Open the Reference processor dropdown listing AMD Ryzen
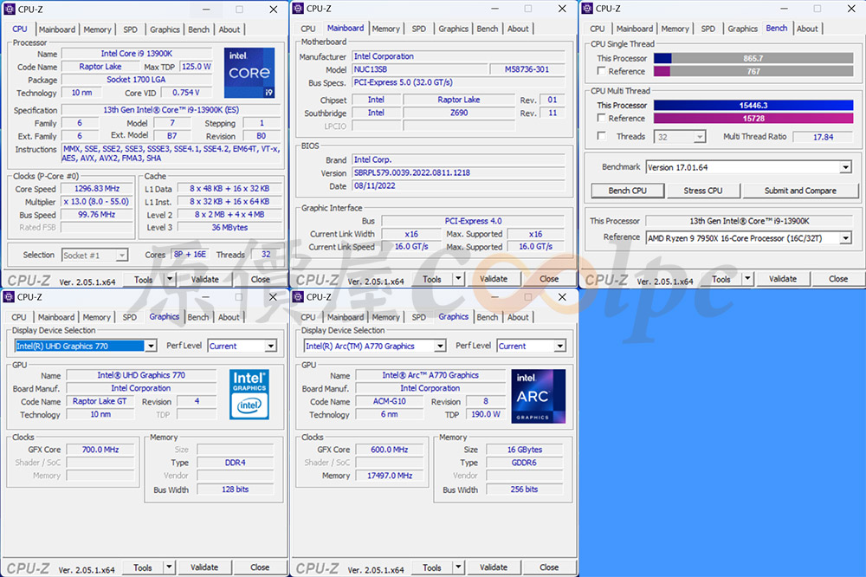Viewport: 866px width, 577px height. point(845,237)
